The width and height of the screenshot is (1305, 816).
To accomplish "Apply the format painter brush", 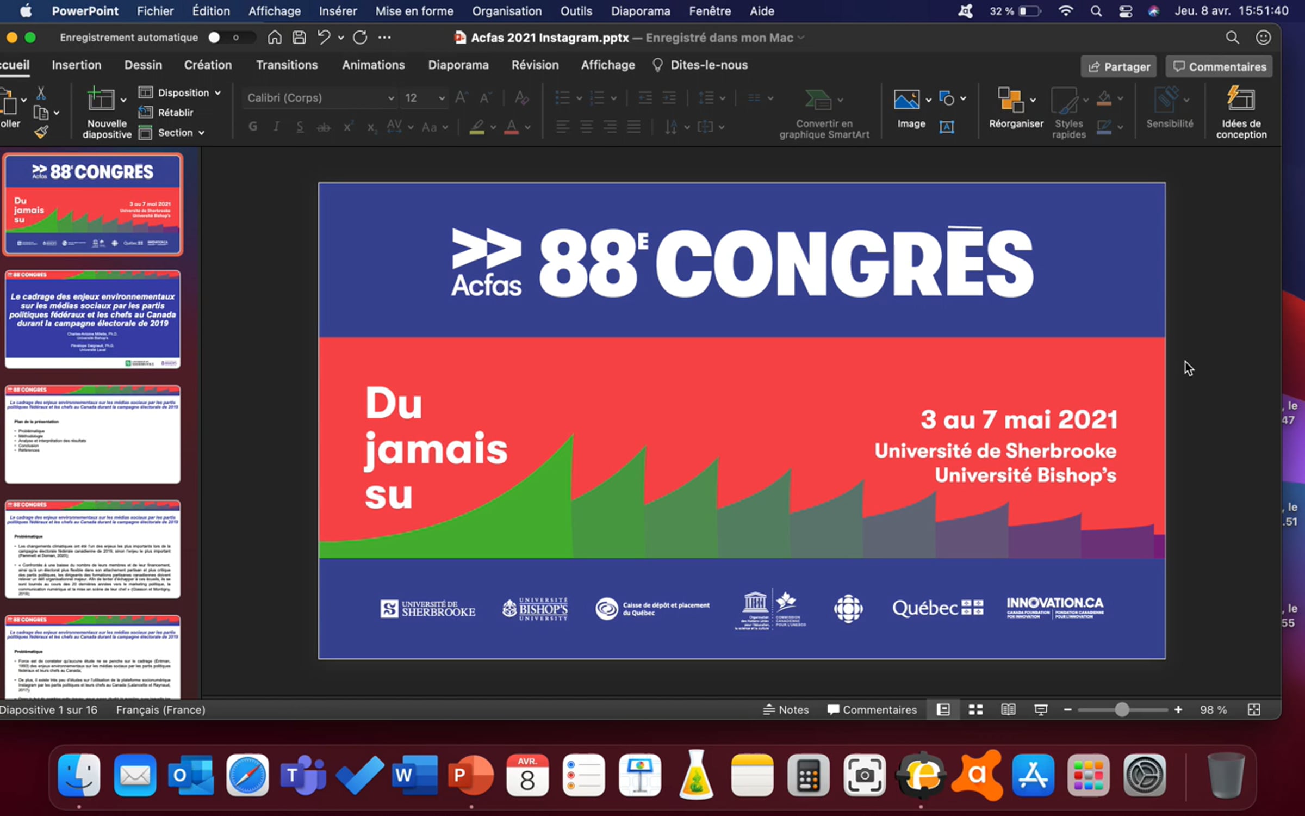I will pyautogui.click(x=41, y=132).
